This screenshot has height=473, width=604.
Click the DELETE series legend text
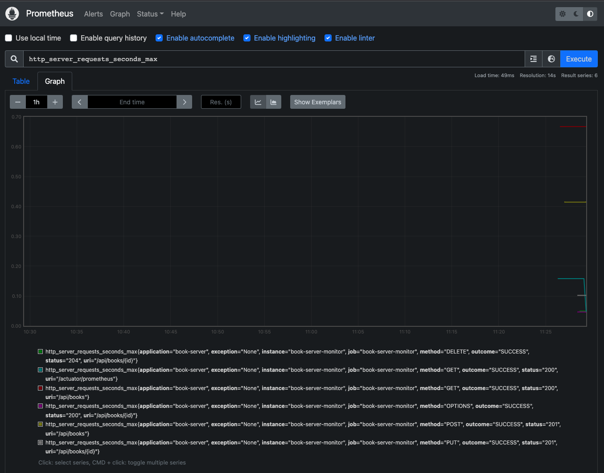pos(287,356)
